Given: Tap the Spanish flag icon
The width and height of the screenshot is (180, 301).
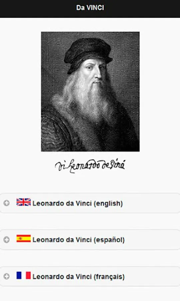Looking at the screenshot, I should click(x=24, y=238).
